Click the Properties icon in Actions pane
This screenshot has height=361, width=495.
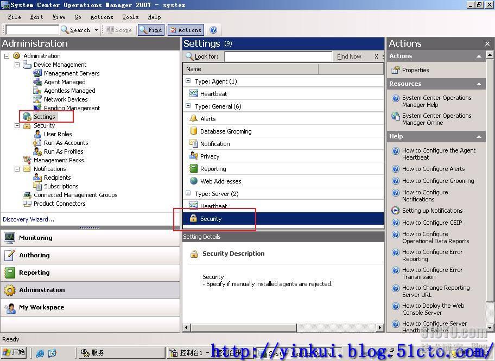point(395,70)
